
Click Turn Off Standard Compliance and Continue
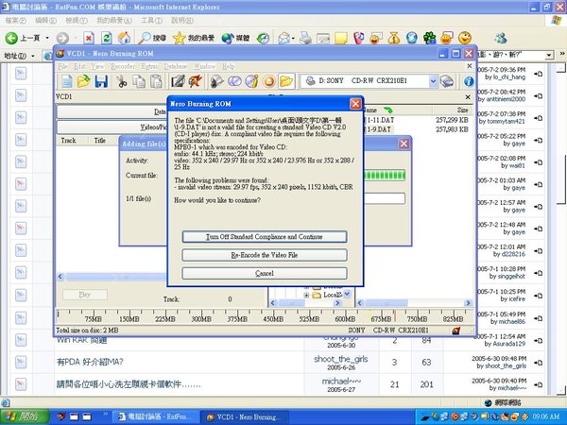pos(265,237)
